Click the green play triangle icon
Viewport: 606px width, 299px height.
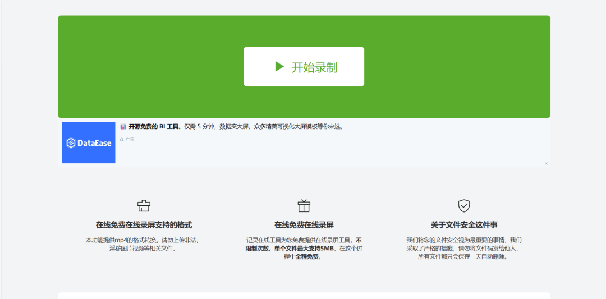[x=279, y=66]
